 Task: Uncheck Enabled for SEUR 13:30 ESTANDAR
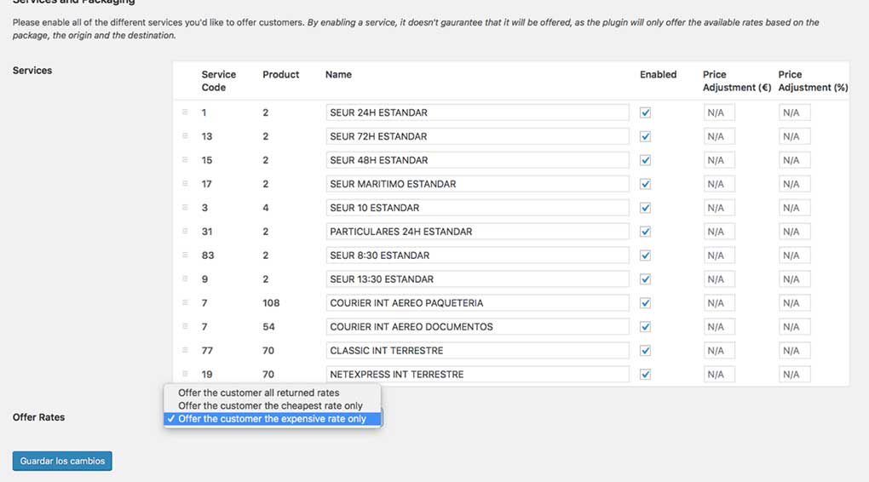[x=645, y=279]
